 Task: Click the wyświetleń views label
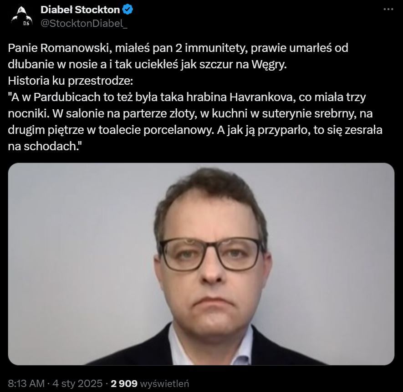pos(164,383)
